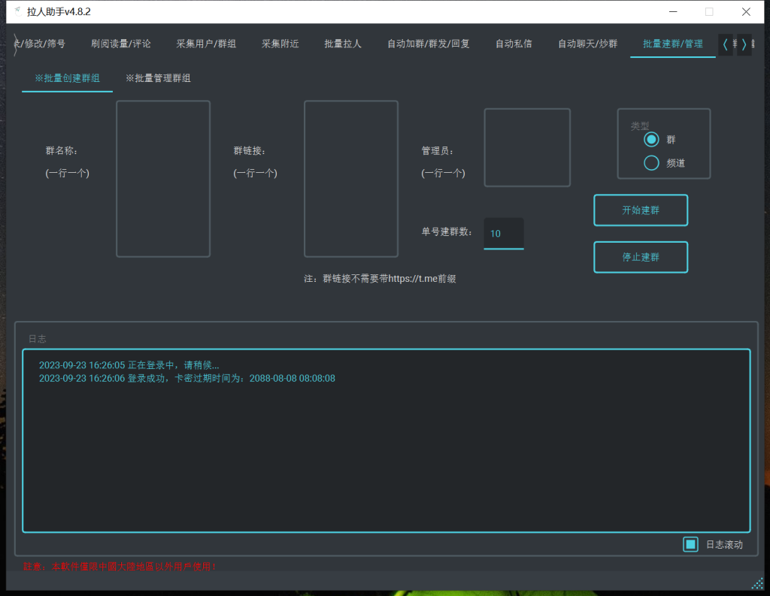Select the ※批量创建群组 sub-tab
Viewport: 770px width, 596px height.
(67, 77)
